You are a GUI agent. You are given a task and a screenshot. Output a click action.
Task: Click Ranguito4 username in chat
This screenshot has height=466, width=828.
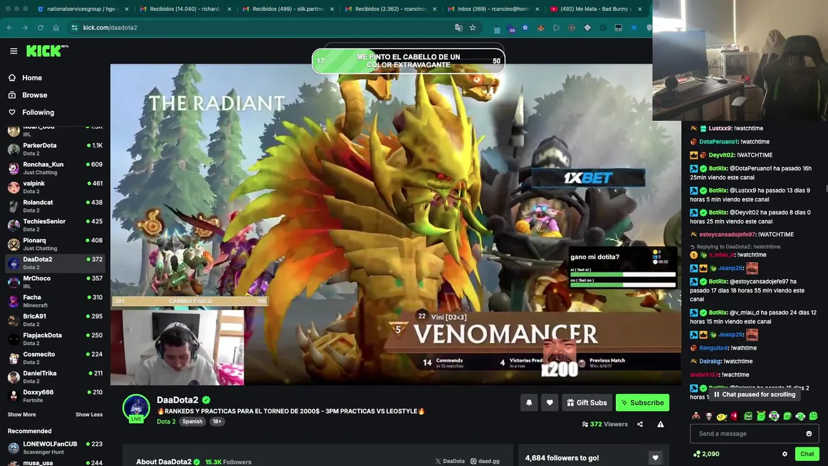[714, 348]
